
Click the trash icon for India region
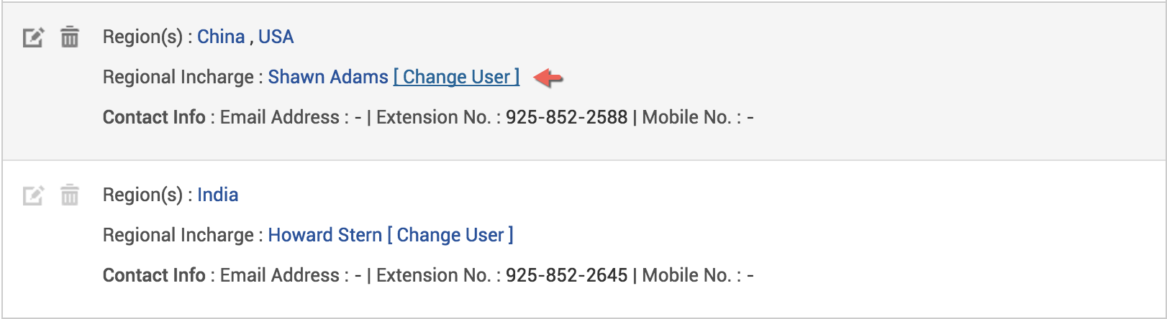click(x=70, y=194)
